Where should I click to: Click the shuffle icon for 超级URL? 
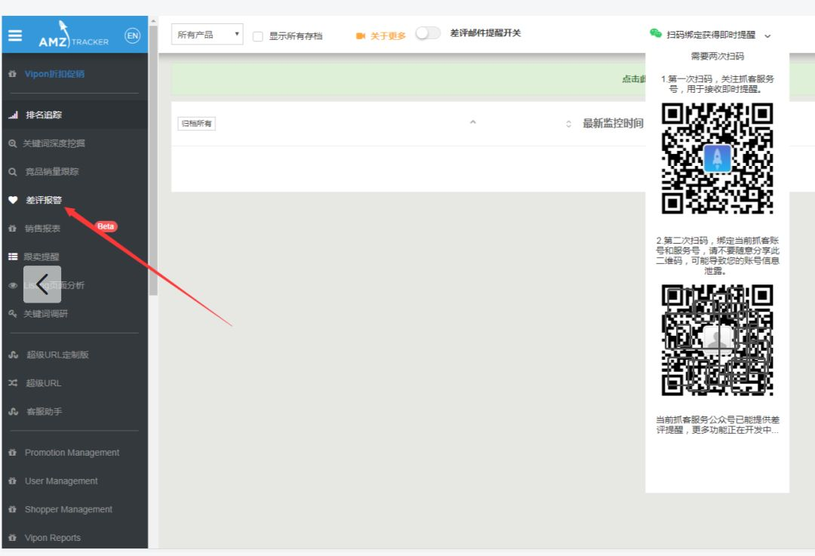[x=13, y=383]
